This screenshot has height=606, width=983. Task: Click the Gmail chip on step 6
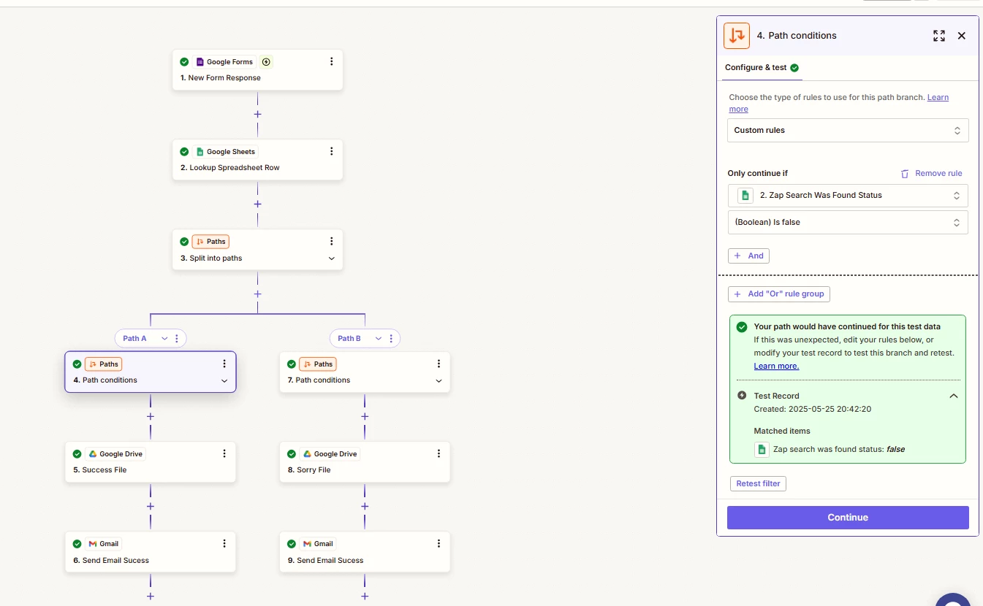[x=103, y=543]
